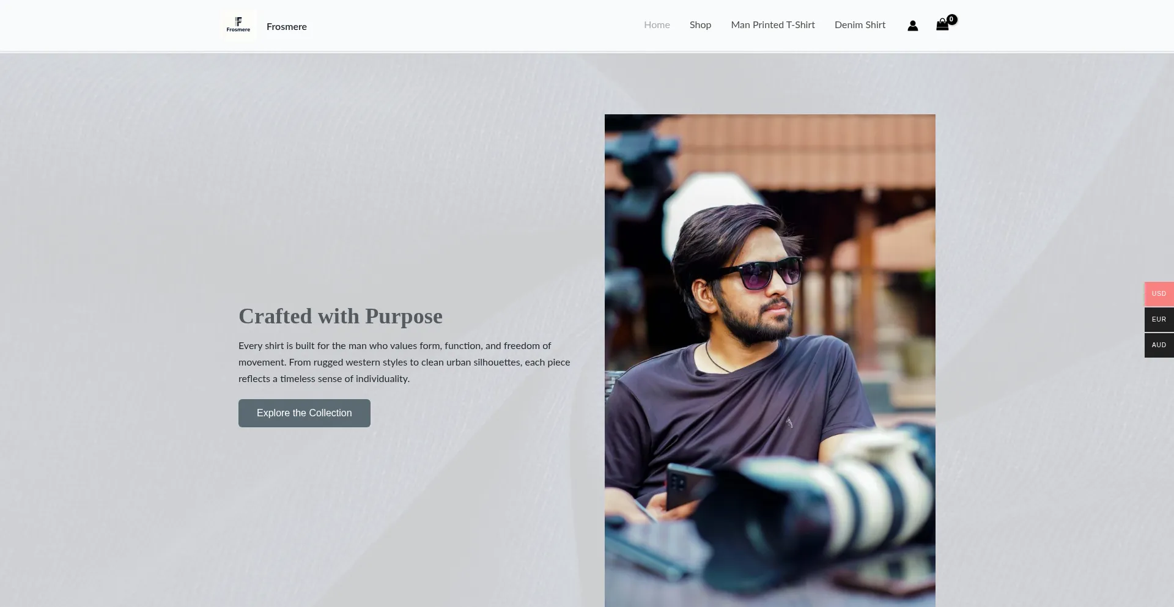
Task: Open the shopping cart bag icon
Action: click(942, 25)
